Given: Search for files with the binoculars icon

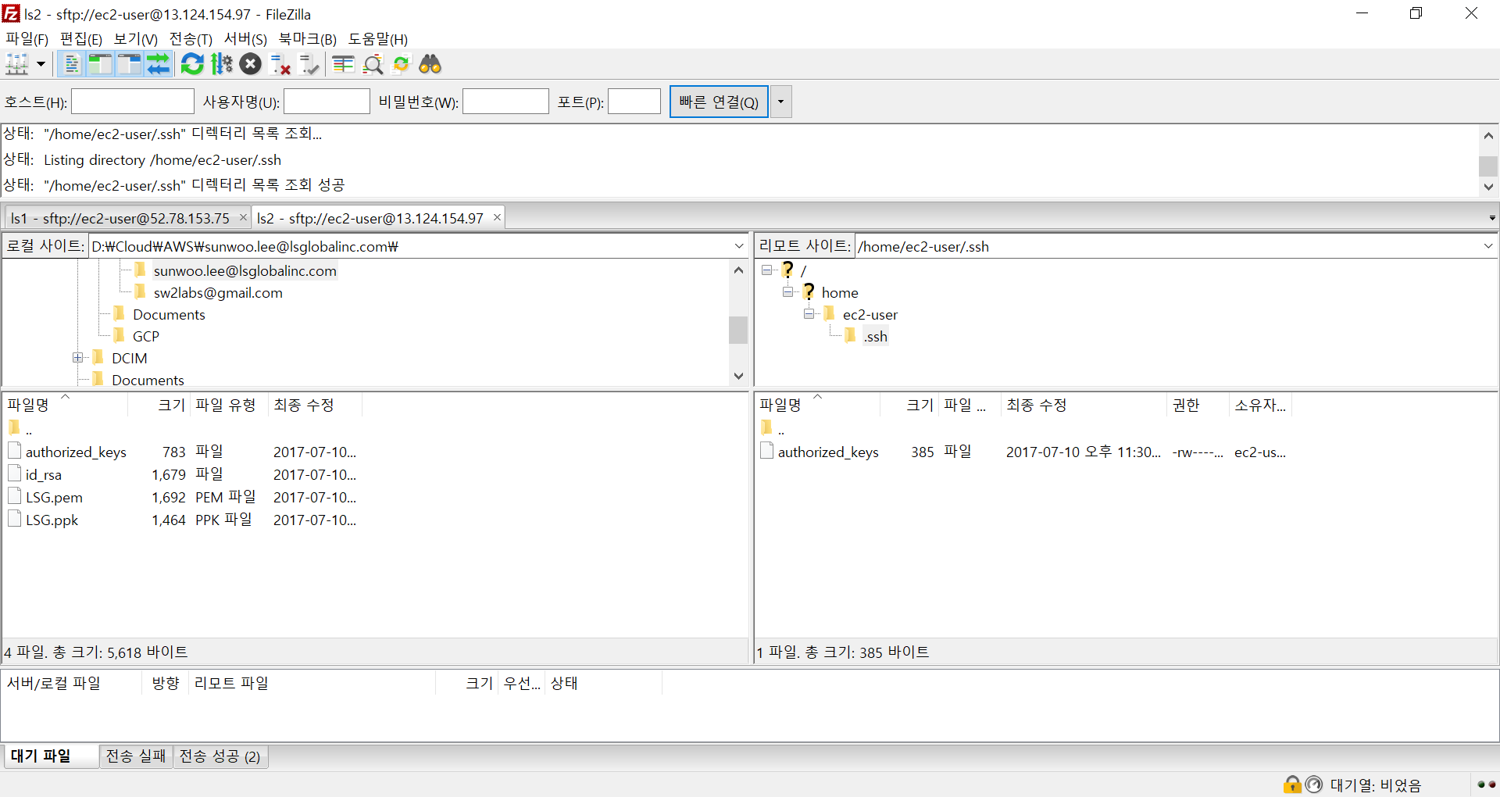Looking at the screenshot, I should click(430, 64).
